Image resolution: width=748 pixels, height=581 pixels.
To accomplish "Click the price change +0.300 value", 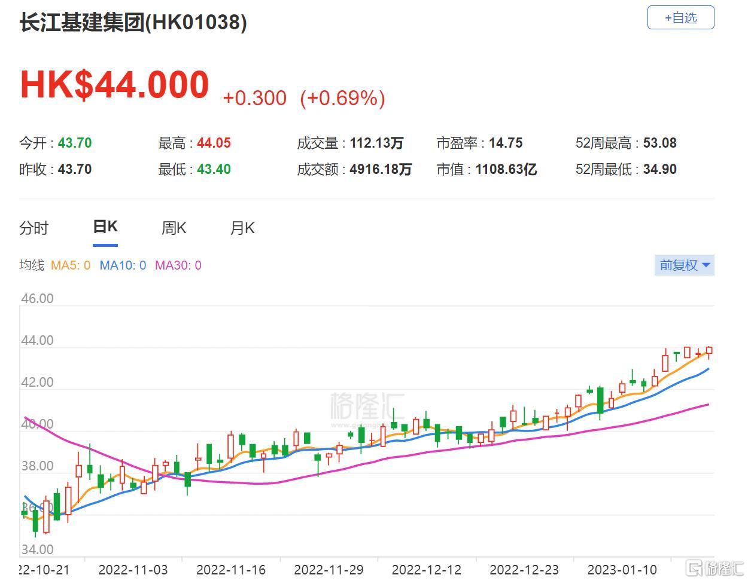I will [254, 98].
